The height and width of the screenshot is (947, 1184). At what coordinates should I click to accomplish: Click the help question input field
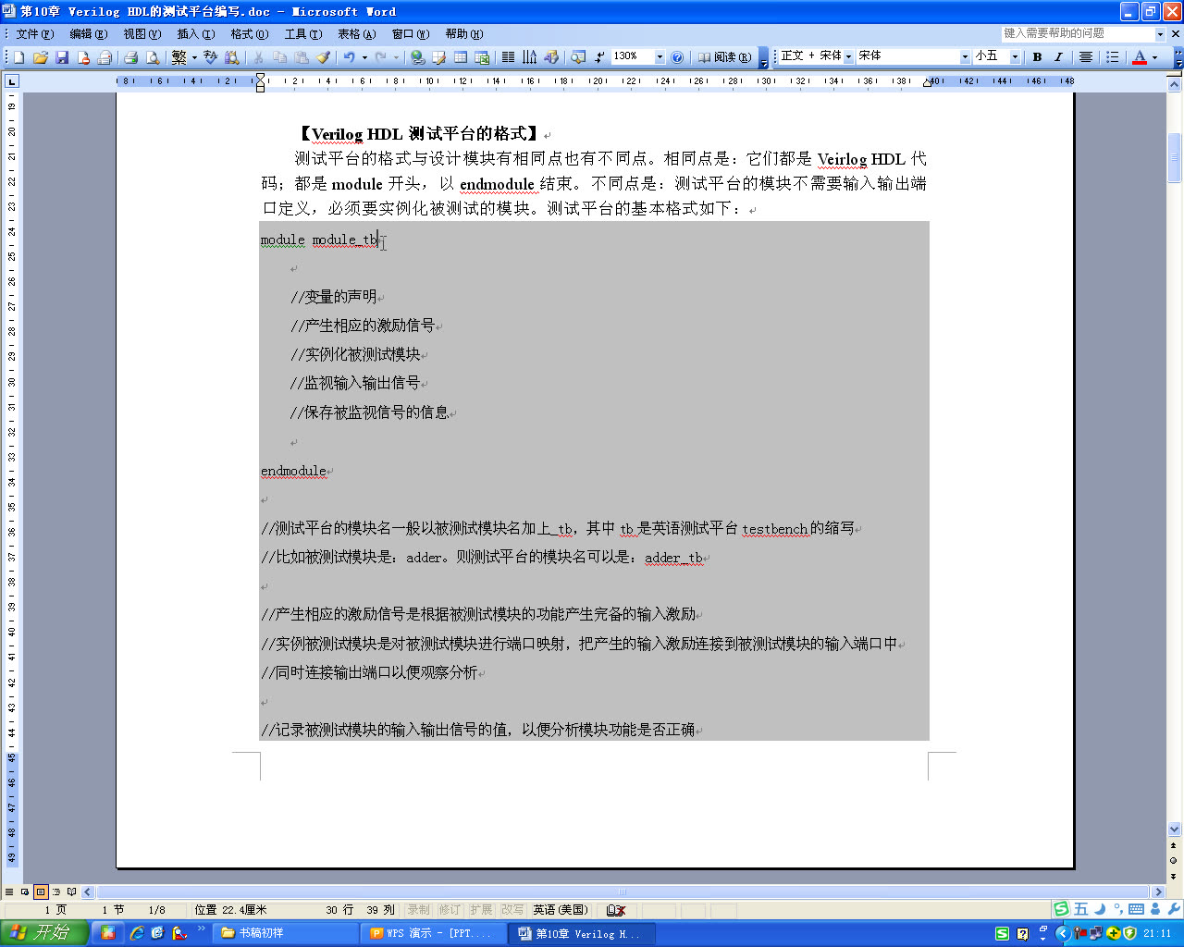1078,34
